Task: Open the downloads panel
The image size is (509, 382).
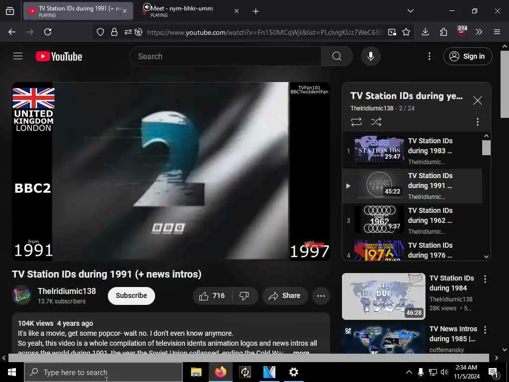Action: pos(425,32)
